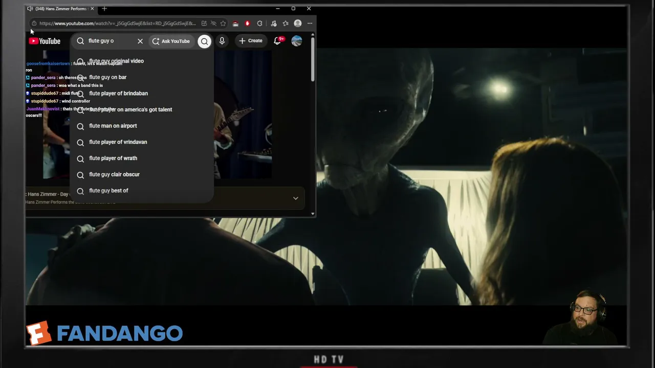Screen dimensions: 655x368
Task: Open the browser three-dots settings menu
Action: [310, 24]
